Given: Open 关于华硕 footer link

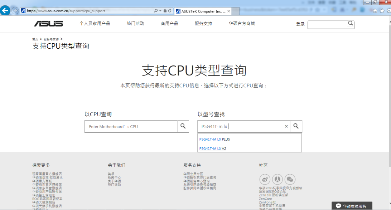Looking at the screenshot, I should coord(114,181).
